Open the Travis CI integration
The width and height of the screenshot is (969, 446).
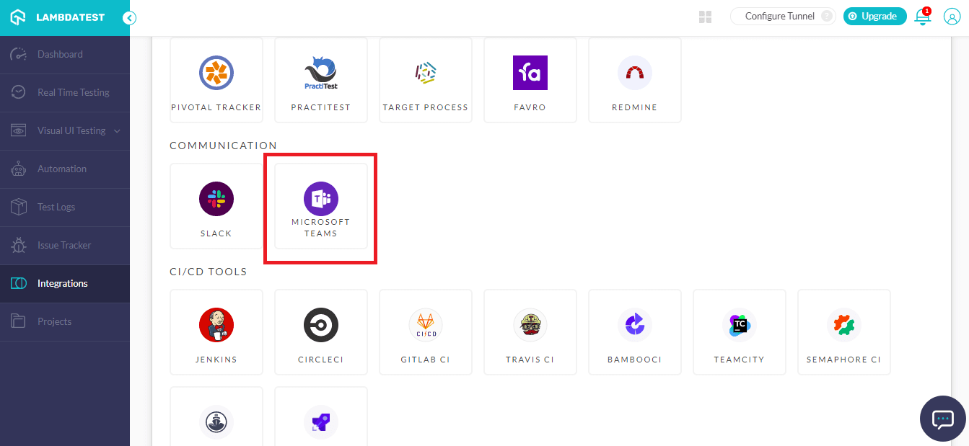click(530, 331)
